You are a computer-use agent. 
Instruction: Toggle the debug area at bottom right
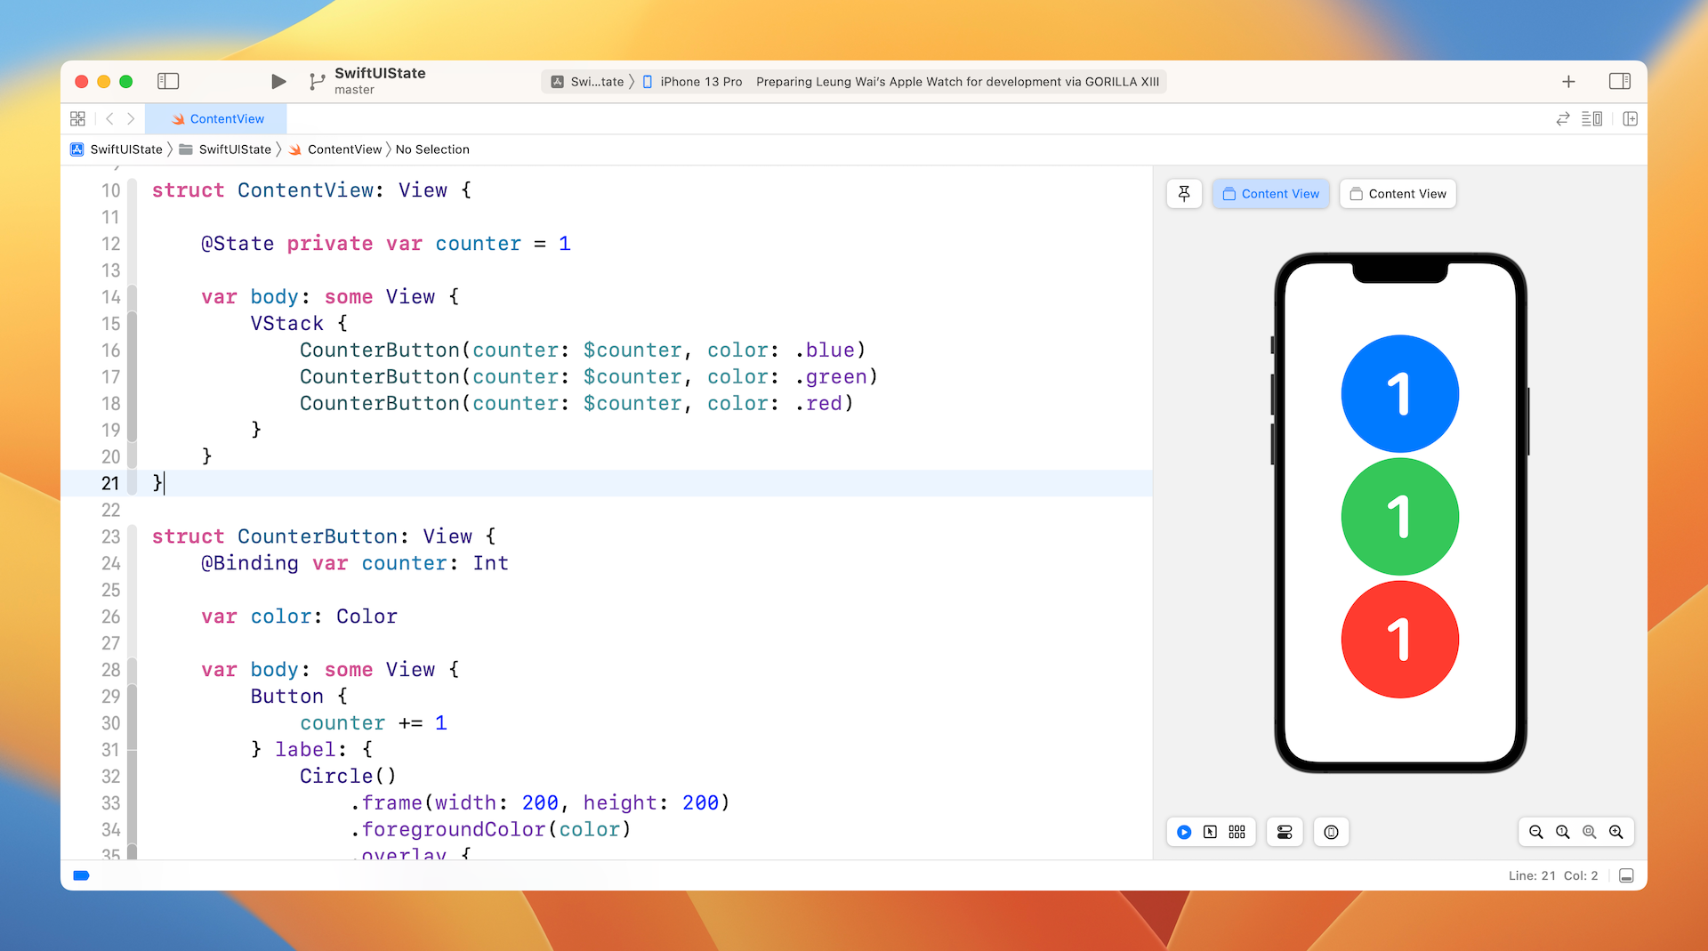click(1626, 876)
